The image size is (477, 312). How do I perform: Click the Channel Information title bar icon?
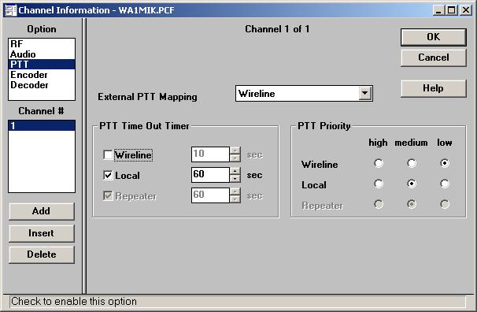(11, 10)
